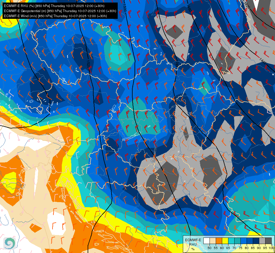The height and width of the screenshot is (253, 275).
Task: Click the RHU label in the legend
Action: (x=193, y=244)
